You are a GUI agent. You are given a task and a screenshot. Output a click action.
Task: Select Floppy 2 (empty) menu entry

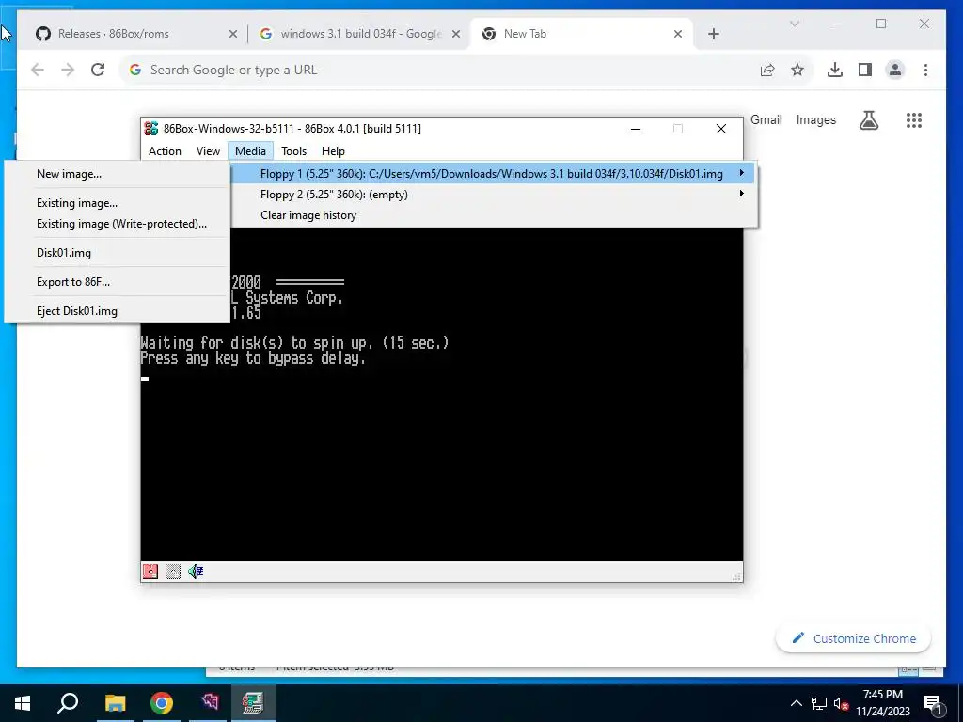pos(493,195)
